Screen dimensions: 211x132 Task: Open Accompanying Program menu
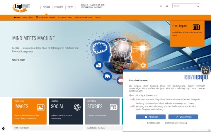(x=45, y=18)
